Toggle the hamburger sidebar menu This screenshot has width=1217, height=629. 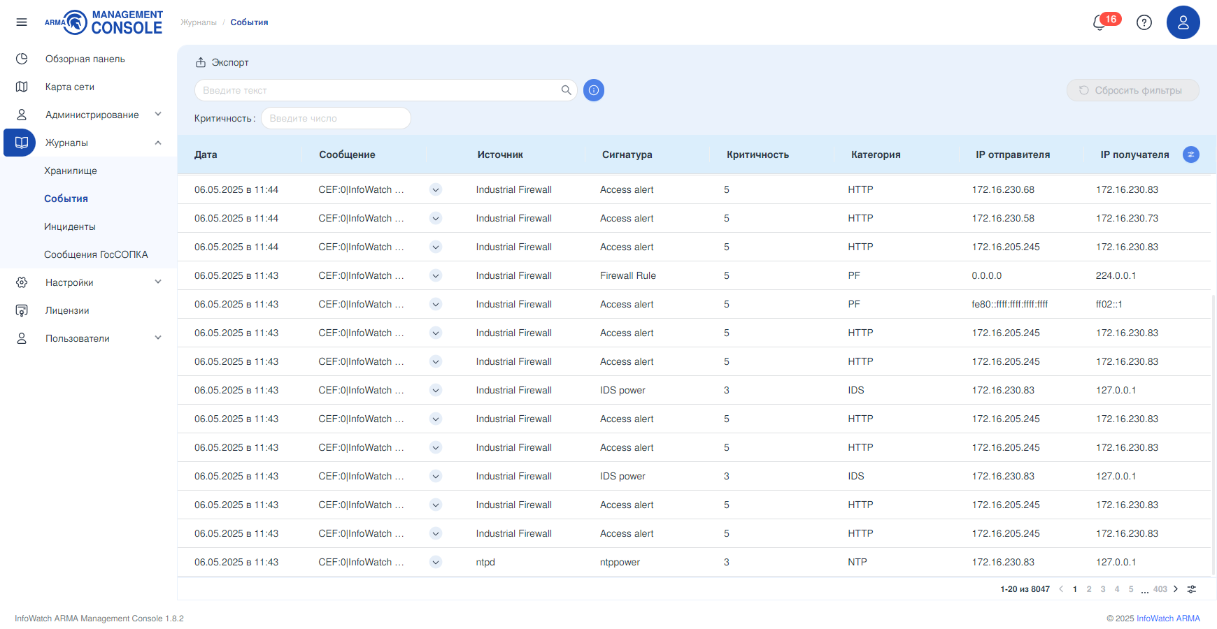pos(22,22)
